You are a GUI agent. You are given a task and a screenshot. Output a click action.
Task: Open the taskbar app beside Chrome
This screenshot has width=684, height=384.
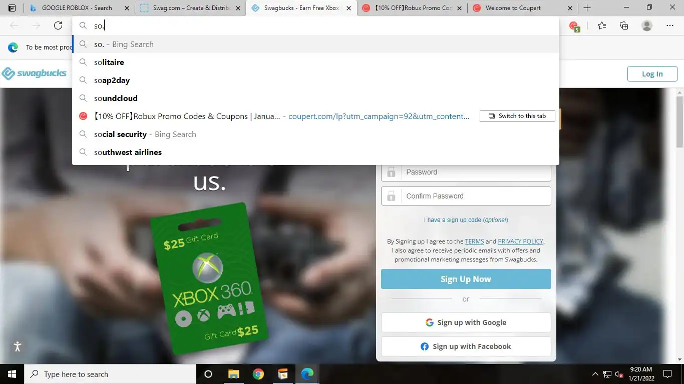(x=283, y=374)
